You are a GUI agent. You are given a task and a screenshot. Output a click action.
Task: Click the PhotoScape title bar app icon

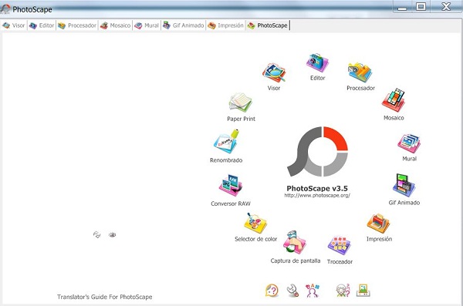[x=5, y=9]
